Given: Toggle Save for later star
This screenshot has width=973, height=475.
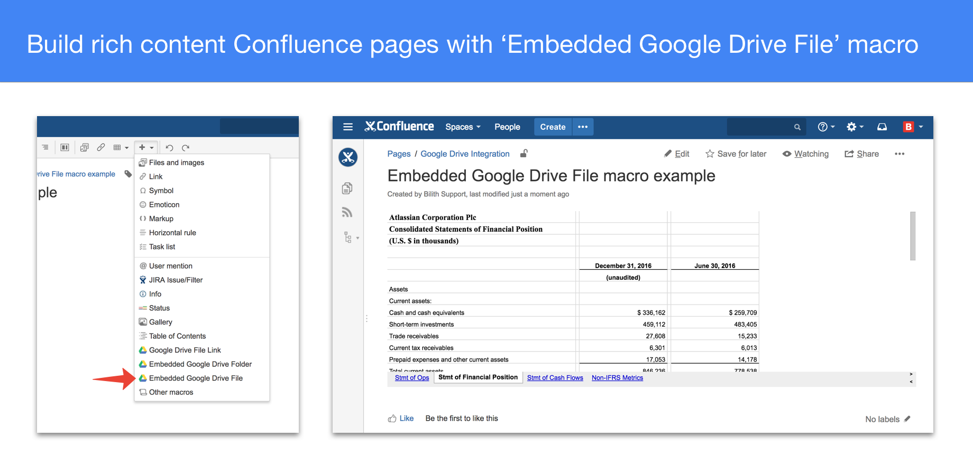Looking at the screenshot, I should [736, 154].
